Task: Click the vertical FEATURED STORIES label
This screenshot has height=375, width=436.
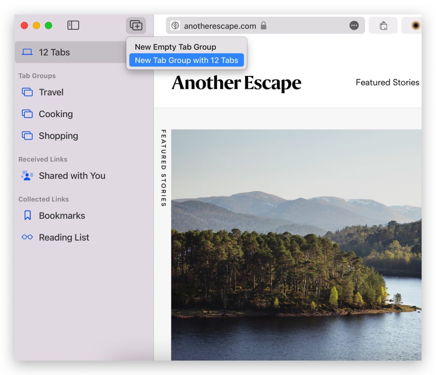Action: (x=163, y=168)
